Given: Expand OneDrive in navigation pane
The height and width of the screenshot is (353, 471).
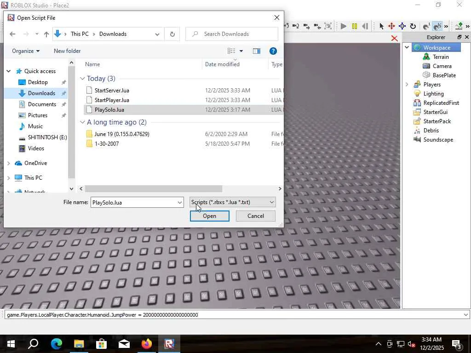Looking at the screenshot, I should click(9, 163).
